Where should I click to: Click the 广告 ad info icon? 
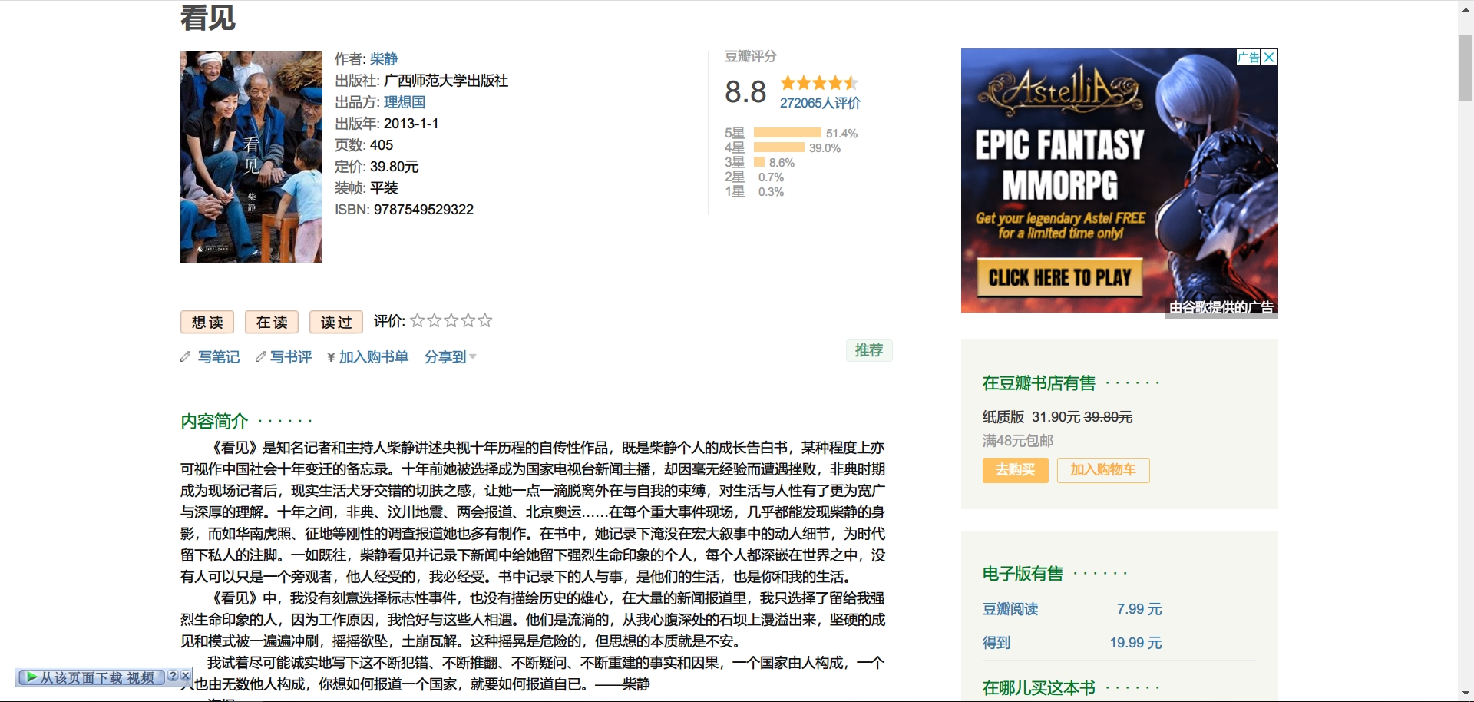(x=1248, y=58)
